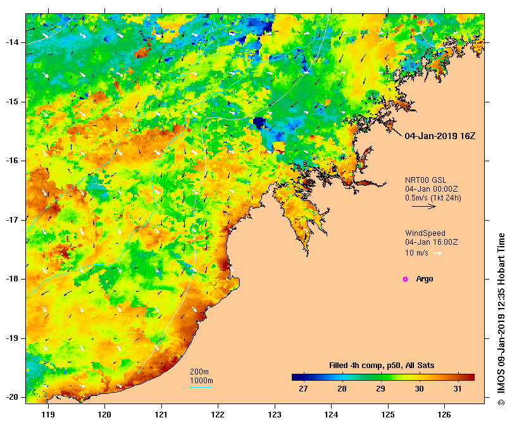
Task: Click the magenta Argo legend marker
Action: click(x=405, y=279)
